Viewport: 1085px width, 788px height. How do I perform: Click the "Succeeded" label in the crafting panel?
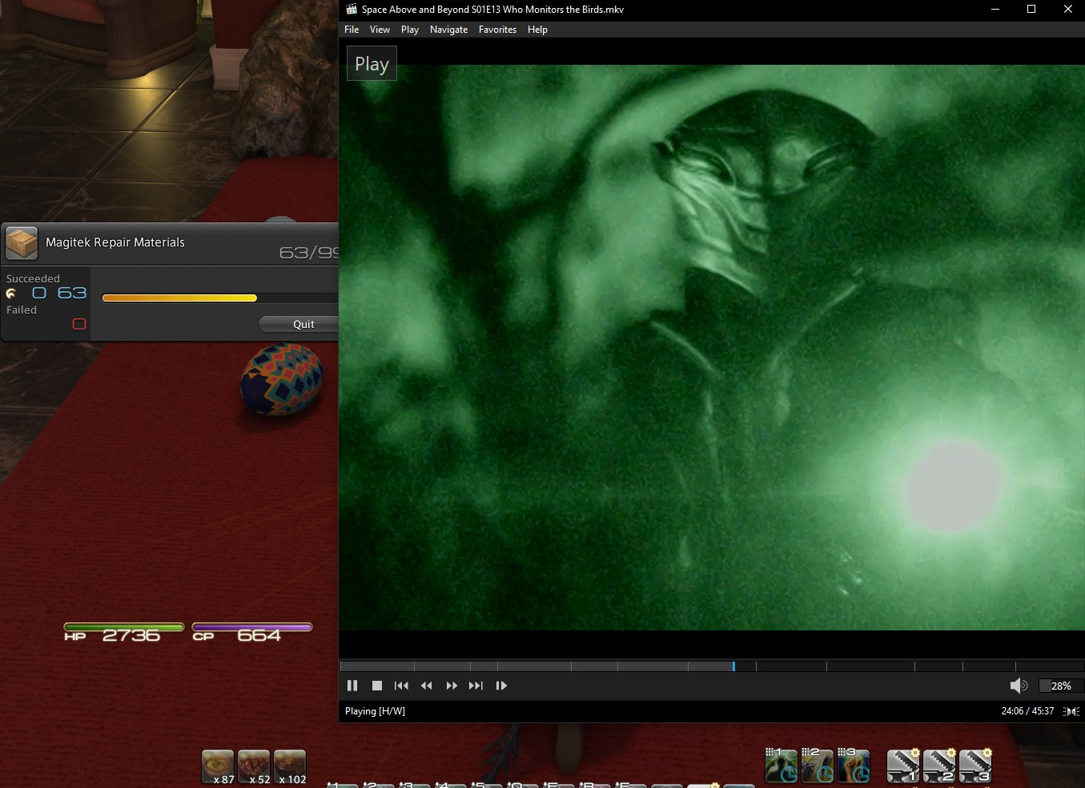click(x=33, y=278)
